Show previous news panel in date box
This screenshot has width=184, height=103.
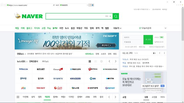[159, 53]
